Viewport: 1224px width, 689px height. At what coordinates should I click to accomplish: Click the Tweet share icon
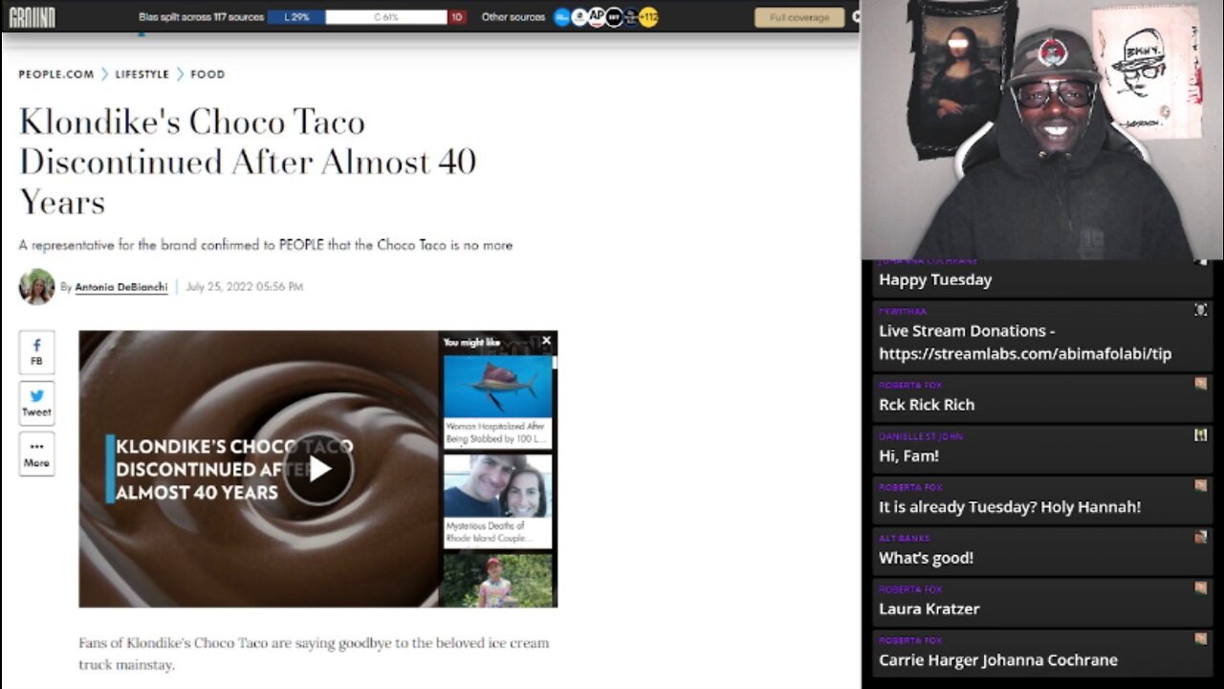36,402
